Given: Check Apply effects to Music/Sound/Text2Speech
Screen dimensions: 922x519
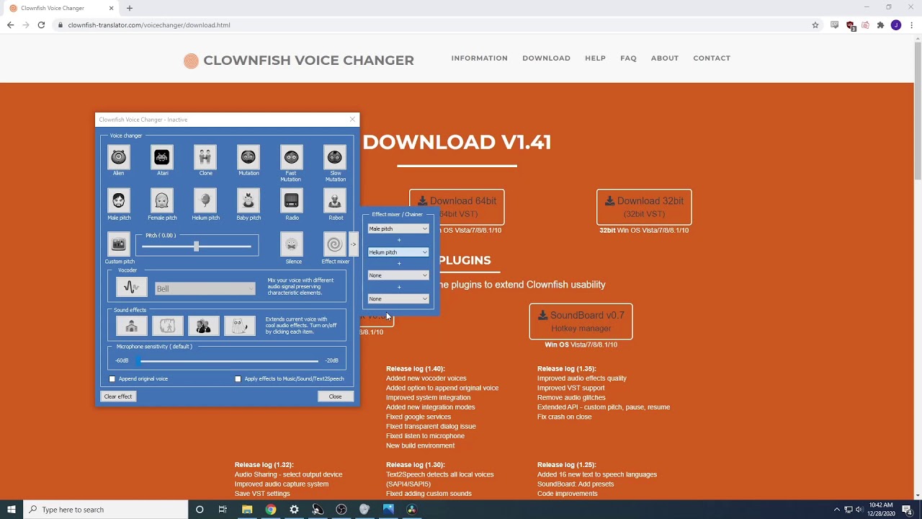Looking at the screenshot, I should [238, 379].
